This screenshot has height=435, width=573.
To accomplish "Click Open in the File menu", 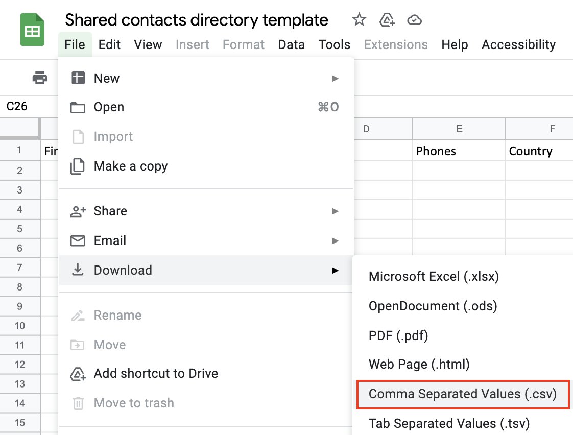I will pyautogui.click(x=109, y=107).
